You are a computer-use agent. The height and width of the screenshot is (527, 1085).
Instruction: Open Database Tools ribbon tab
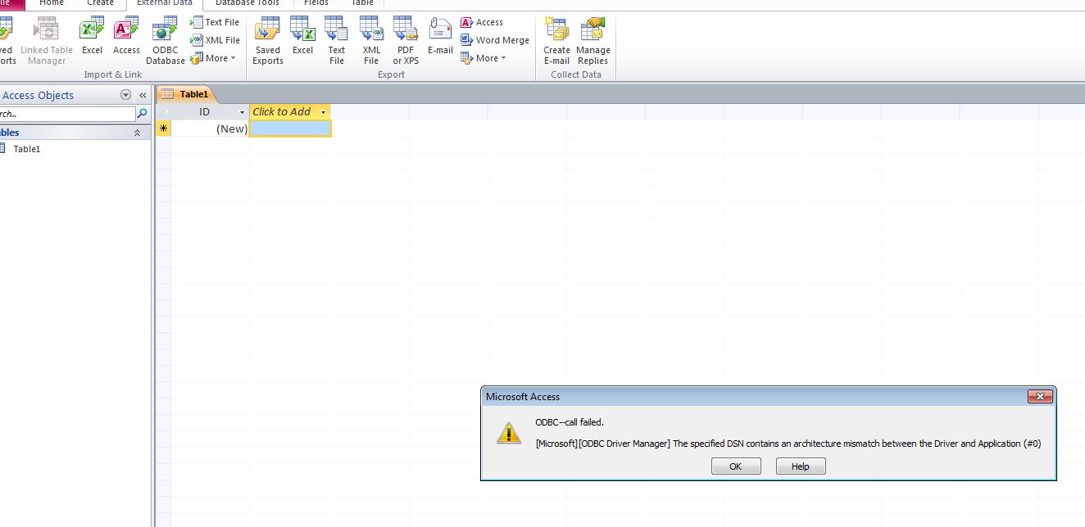(x=247, y=3)
